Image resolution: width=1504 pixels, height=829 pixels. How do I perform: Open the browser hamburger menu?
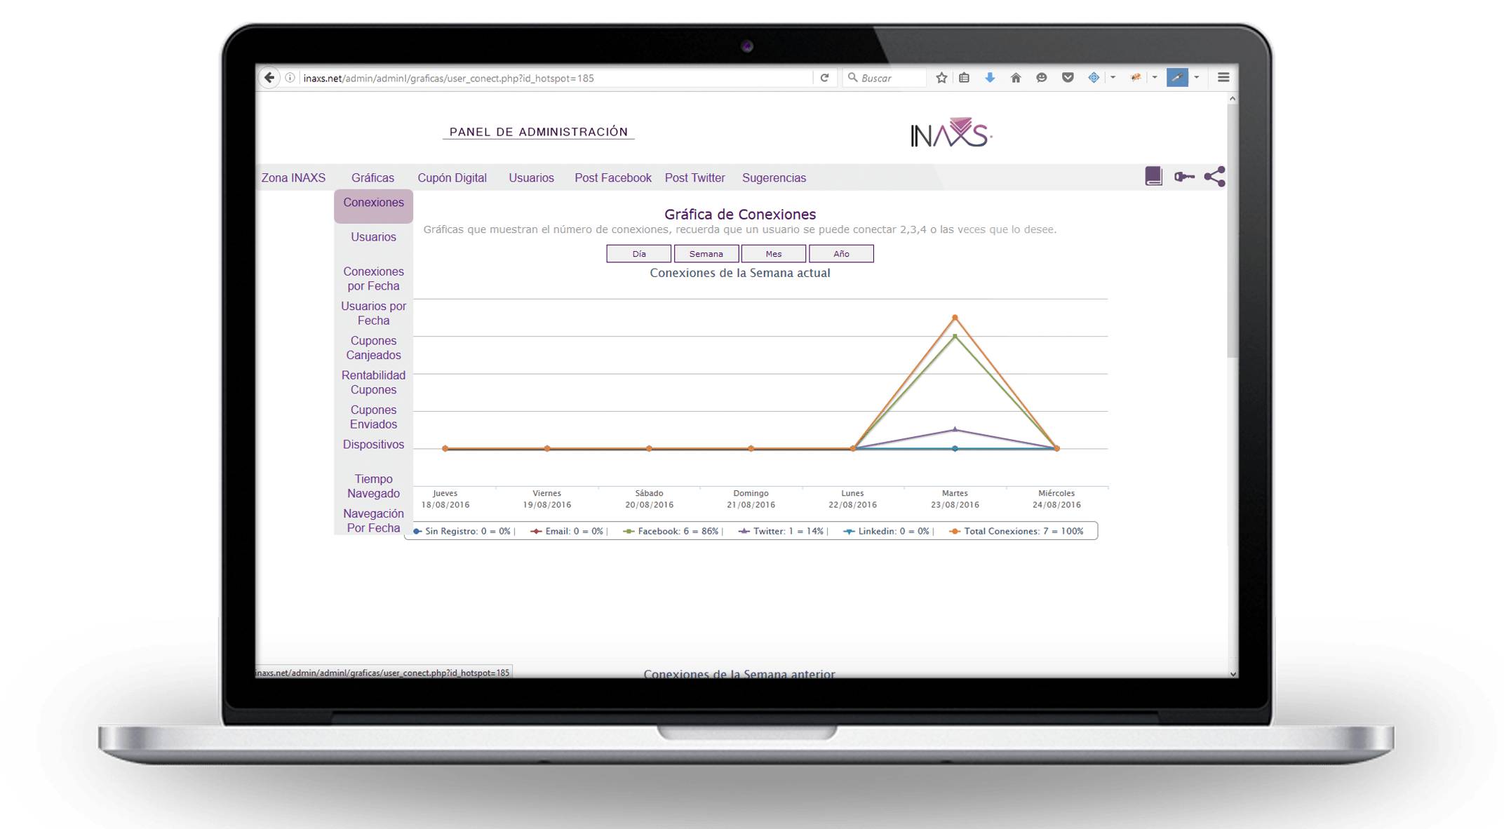click(x=1223, y=78)
